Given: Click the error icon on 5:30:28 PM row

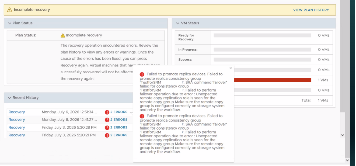Looking at the screenshot, I should (x=107, y=128).
